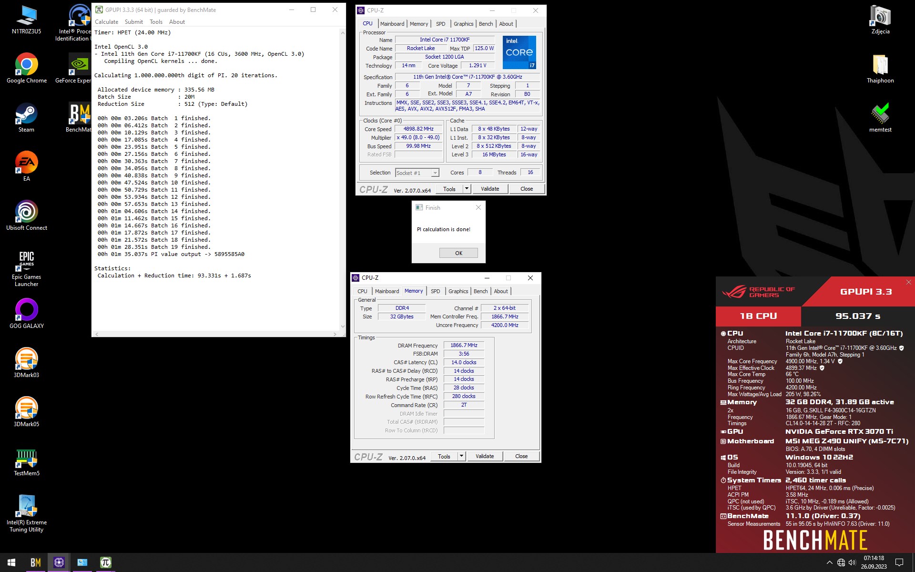Switch to SPD tab in top CPU-Z
915x572 pixels.
(x=441, y=24)
